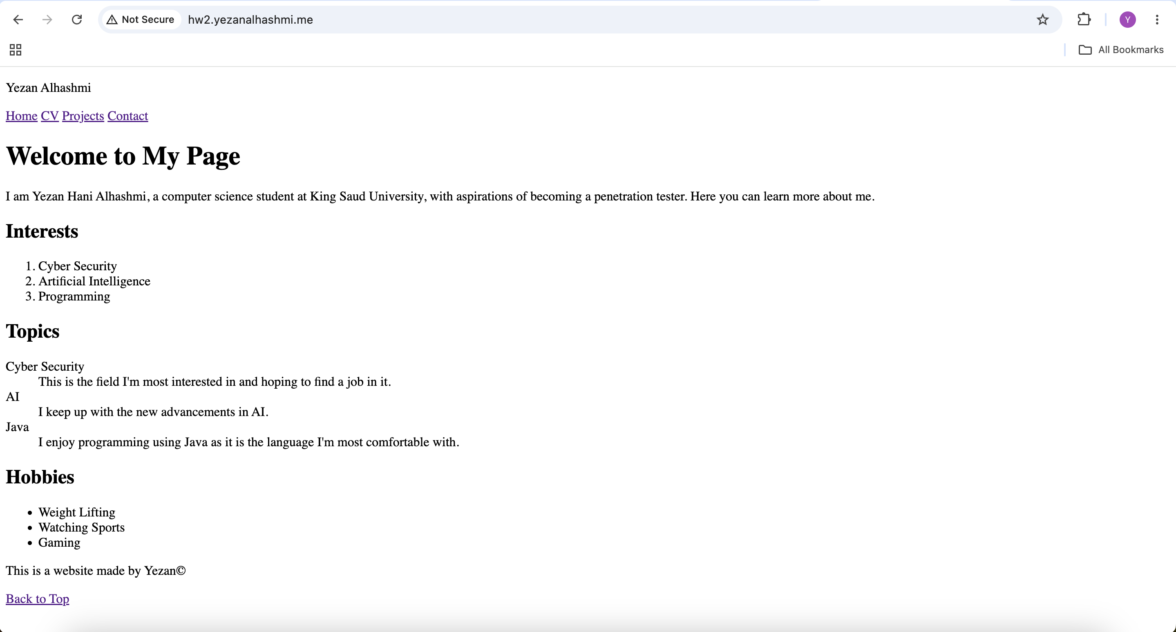The height and width of the screenshot is (632, 1176).
Task: Click the browser back arrow
Action: click(18, 20)
